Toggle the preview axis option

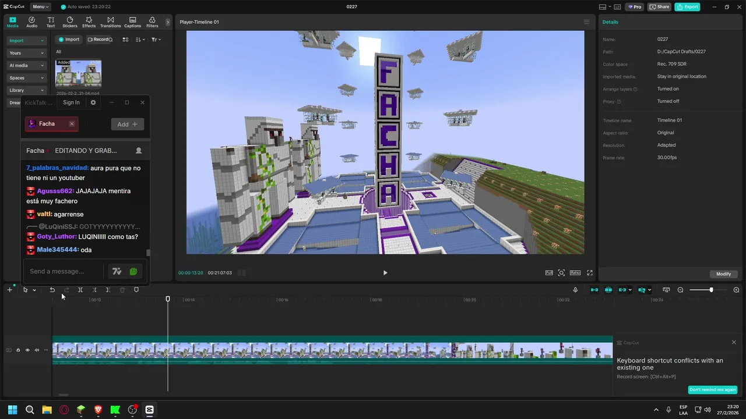642,290
